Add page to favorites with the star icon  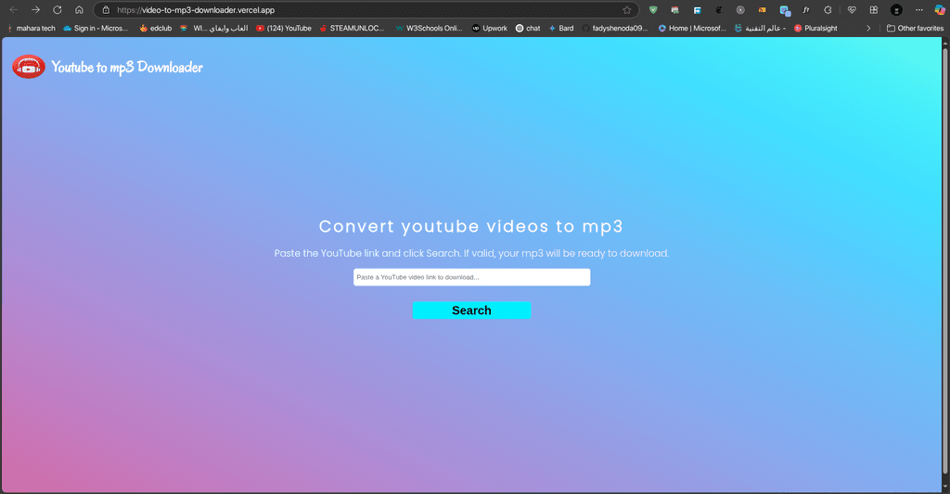pyautogui.click(x=626, y=9)
